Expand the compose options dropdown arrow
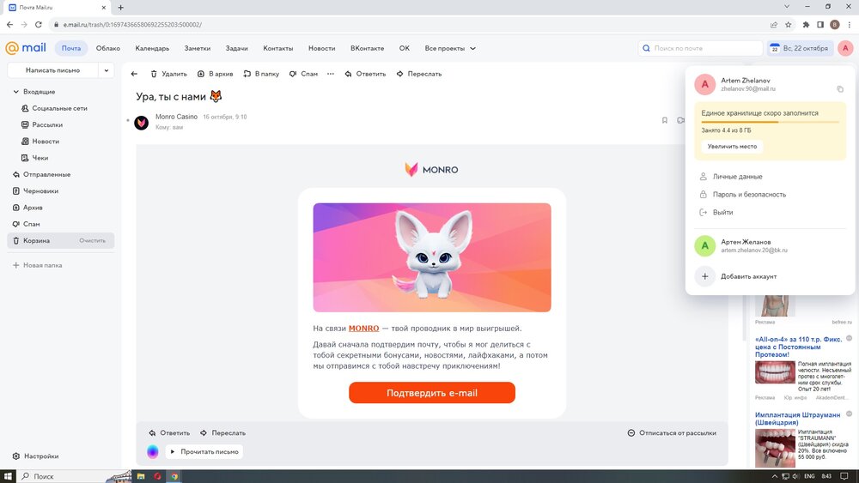This screenshot has width=859, height=483. tap(107, 70)
